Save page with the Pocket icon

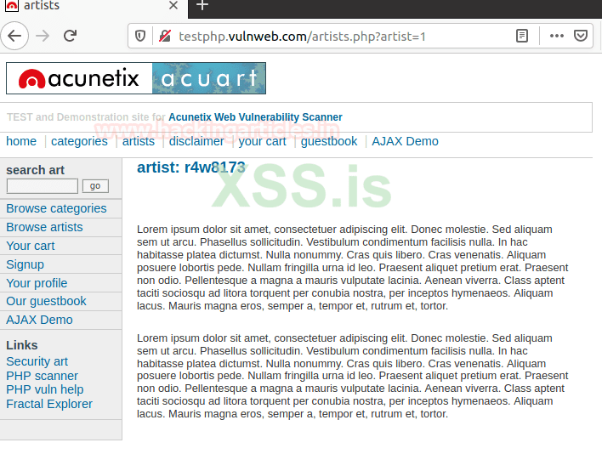581,36
